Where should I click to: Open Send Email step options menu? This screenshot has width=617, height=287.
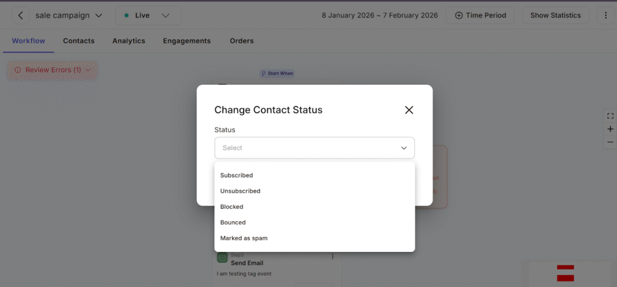click(x=333, y=257)
